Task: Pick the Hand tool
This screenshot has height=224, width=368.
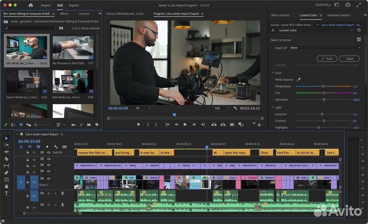Action: [7, 187]
